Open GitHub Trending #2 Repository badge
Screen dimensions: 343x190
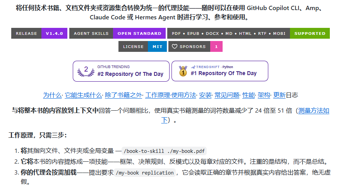pos(121,71)
